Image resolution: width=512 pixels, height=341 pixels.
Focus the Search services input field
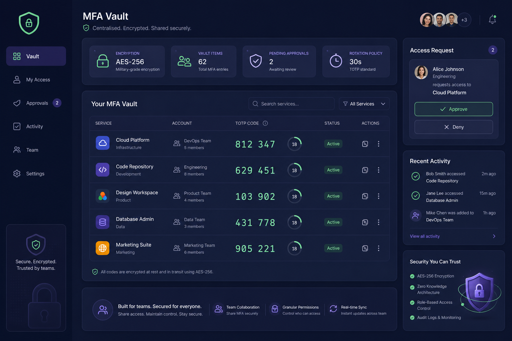pos(291,104)
